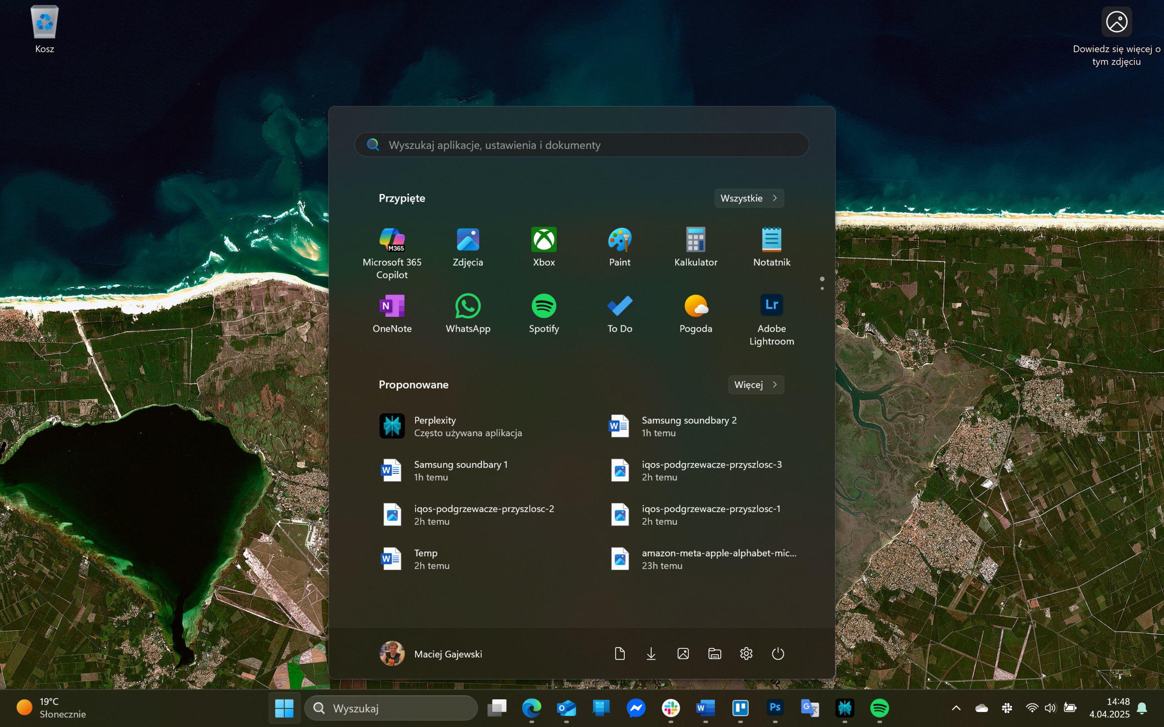1164x727 pixels.
Task: Open the Documents folder icon in Start footer
Action: pos(620,653)
